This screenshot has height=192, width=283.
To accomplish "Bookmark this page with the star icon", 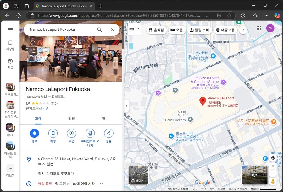I will (229, 15).
